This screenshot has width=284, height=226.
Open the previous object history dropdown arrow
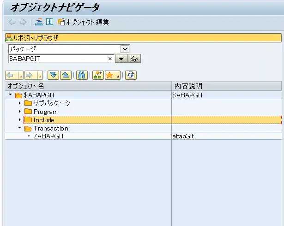pos(21,75)
